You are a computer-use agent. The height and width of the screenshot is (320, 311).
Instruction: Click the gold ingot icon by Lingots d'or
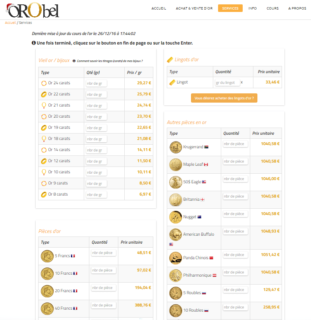click(x=170, y=60)
